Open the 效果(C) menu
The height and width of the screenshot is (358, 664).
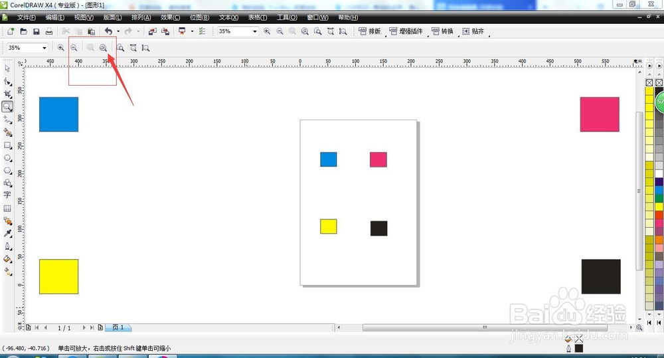(170, 17)
